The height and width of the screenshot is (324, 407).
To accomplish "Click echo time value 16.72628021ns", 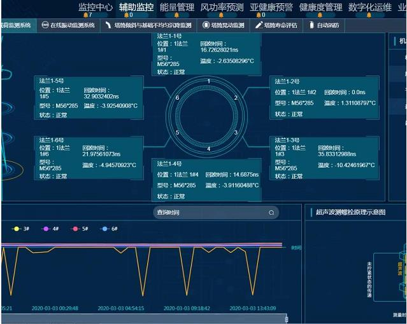I will click(219, 50).
